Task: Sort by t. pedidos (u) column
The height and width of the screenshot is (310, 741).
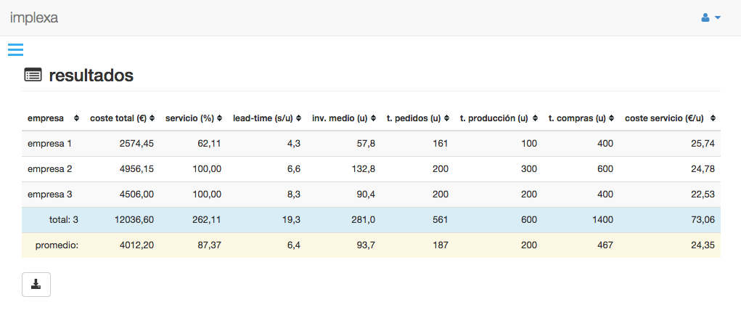Action: pyautogui.click(x=417, y=118)
